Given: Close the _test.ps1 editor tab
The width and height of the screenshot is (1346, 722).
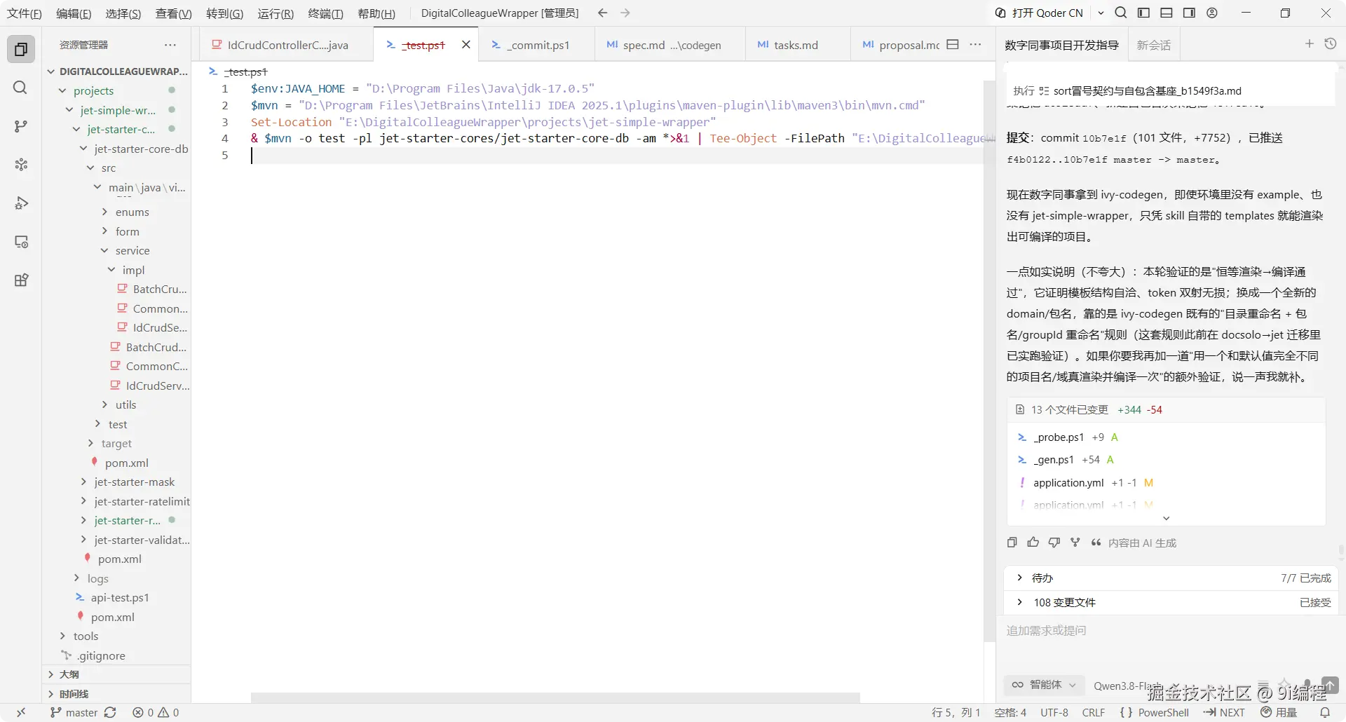Looking at the screenshot, I should pos(465,44).
